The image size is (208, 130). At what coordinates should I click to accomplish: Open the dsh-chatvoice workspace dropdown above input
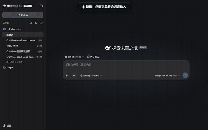[x=74, y=57]
